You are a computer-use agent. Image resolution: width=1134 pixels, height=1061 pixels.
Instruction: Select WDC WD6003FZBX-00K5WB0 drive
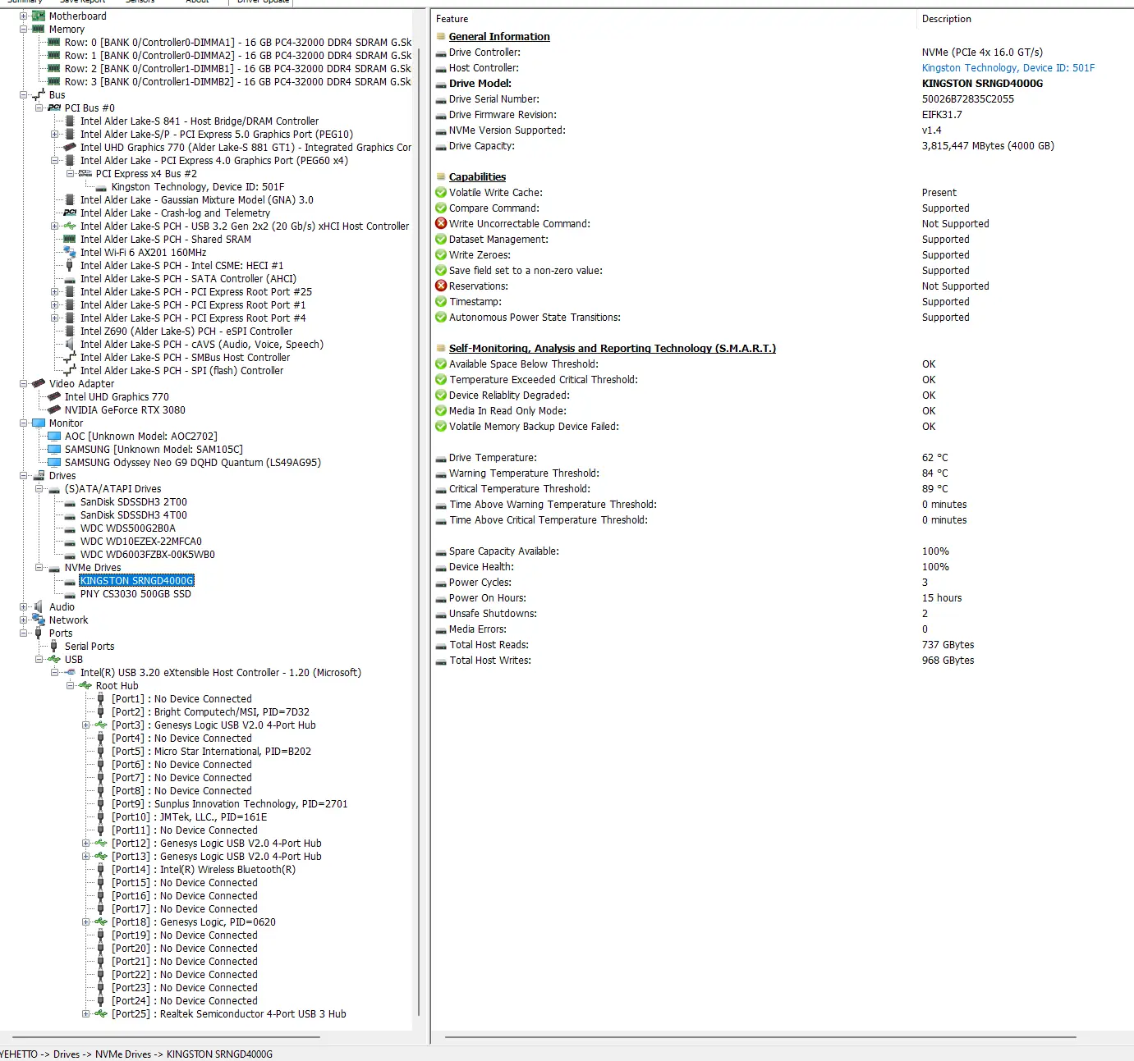tap(148, 555)
